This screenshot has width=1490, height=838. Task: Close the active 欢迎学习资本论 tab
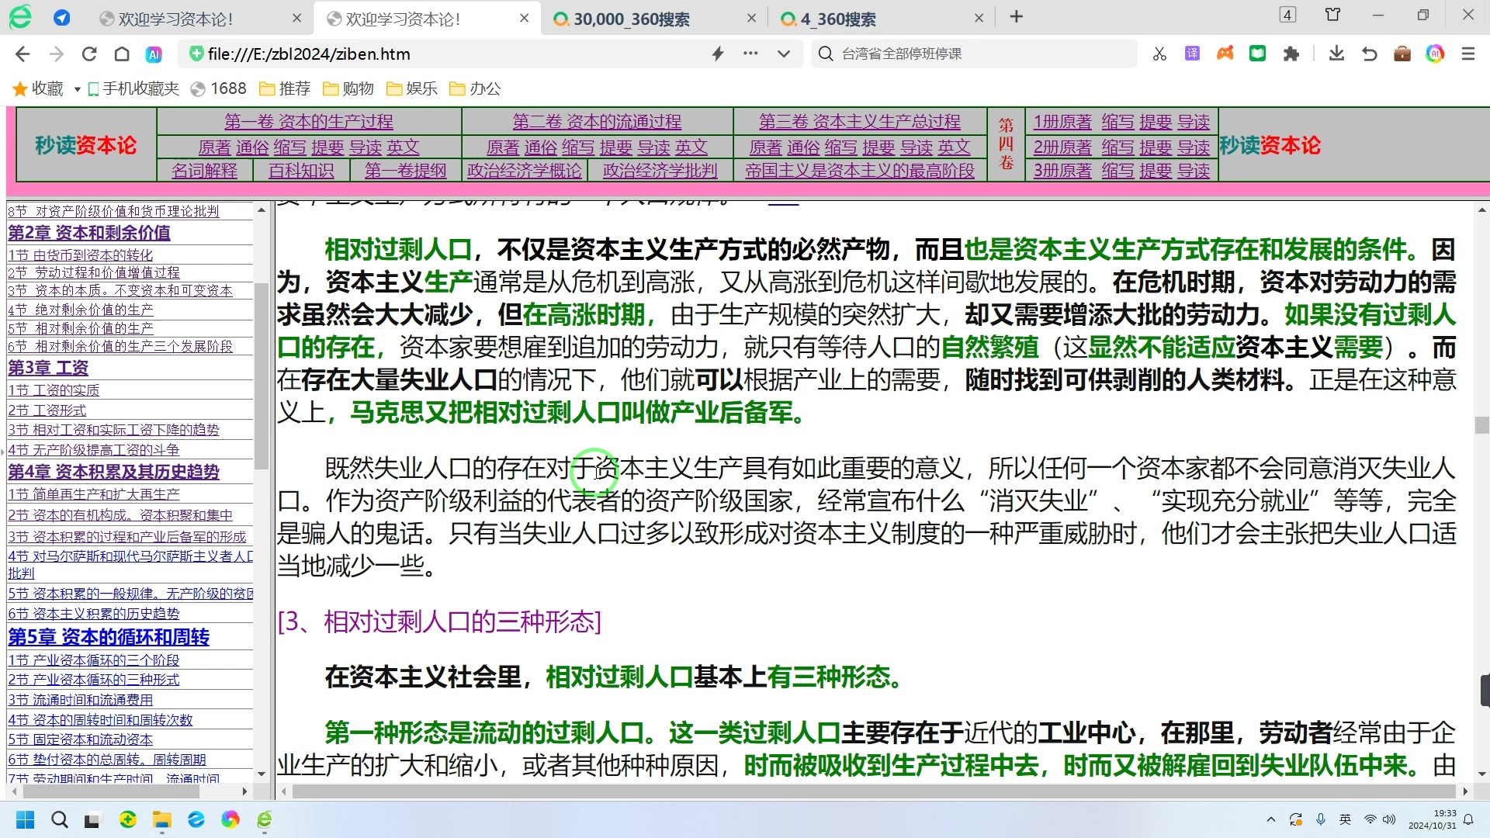tap(525, 18)
